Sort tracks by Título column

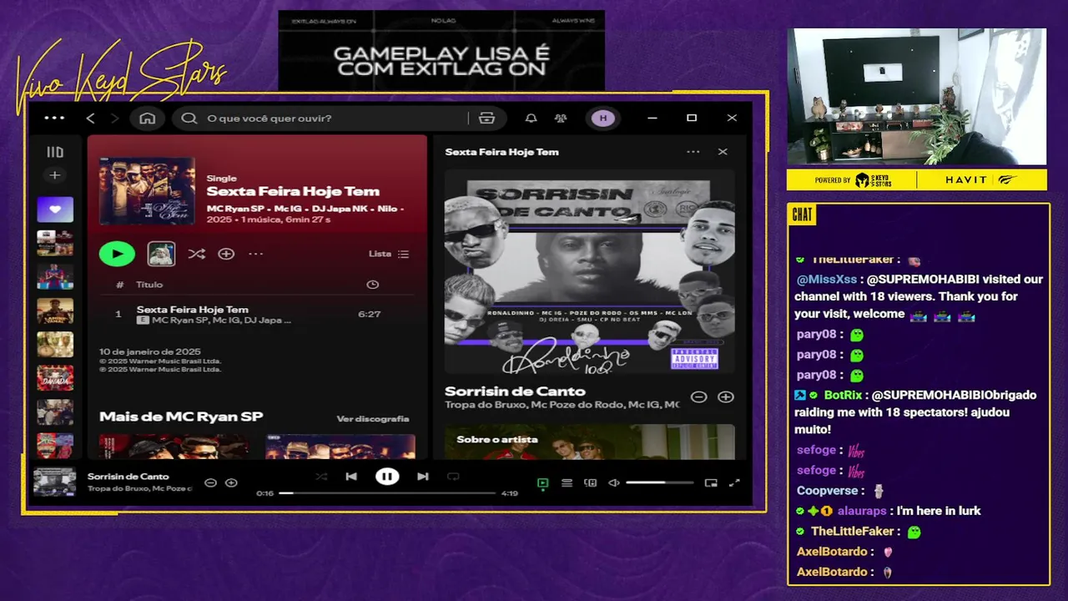[149, 285]
